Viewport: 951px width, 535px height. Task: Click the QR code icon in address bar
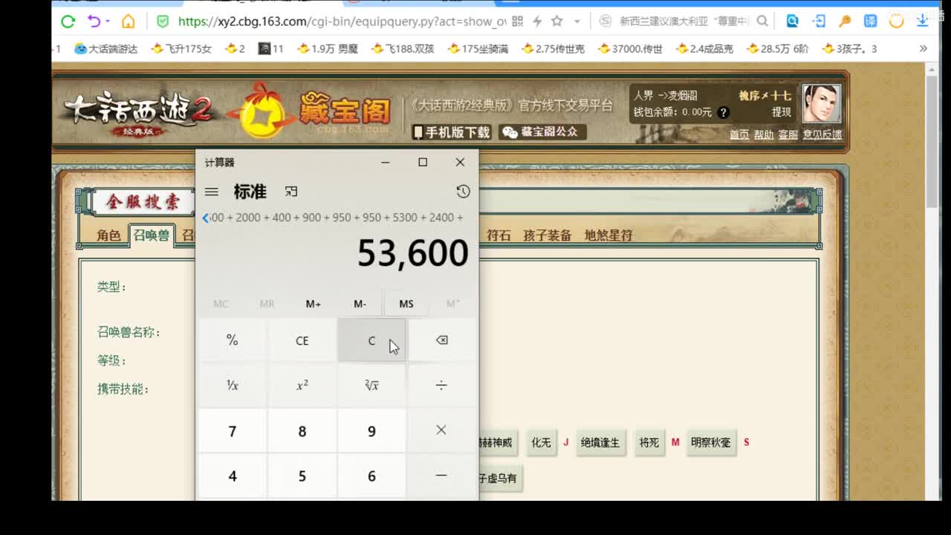(518, 22)
